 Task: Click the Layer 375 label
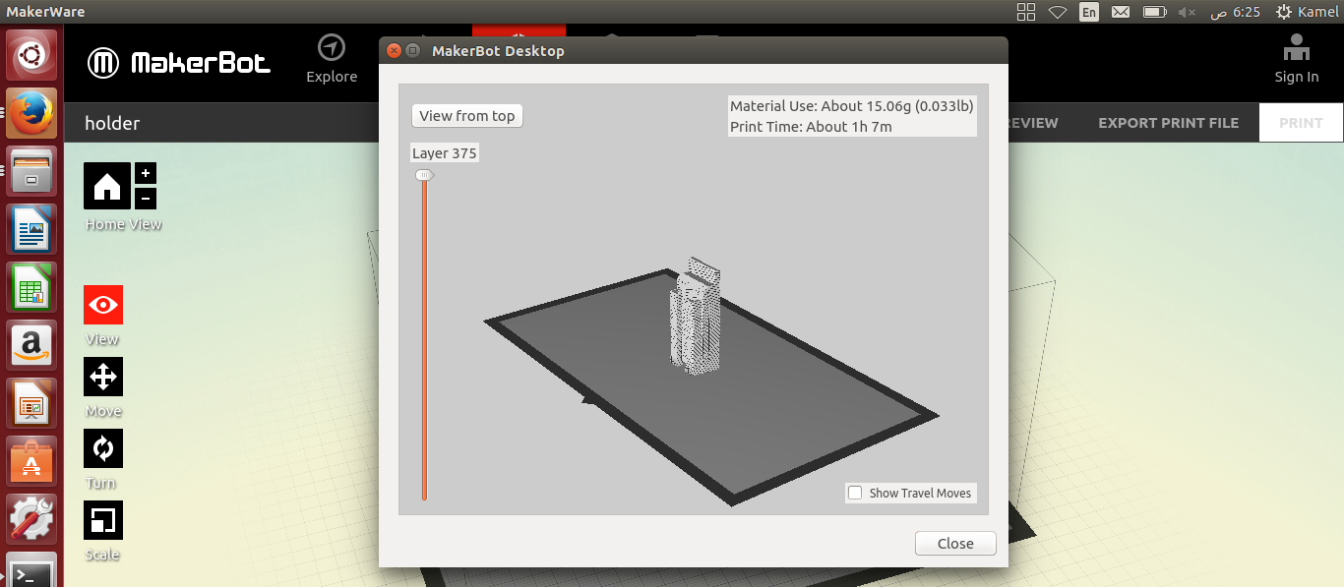coord(445,153)
